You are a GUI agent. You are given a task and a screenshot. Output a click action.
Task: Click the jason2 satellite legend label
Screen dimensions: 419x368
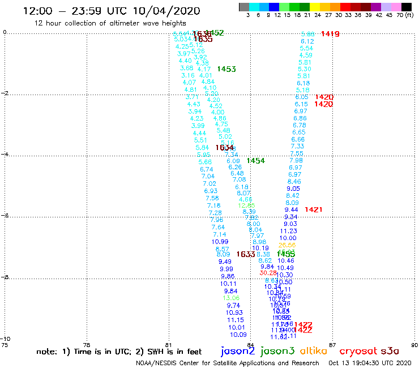pos(238,351)
